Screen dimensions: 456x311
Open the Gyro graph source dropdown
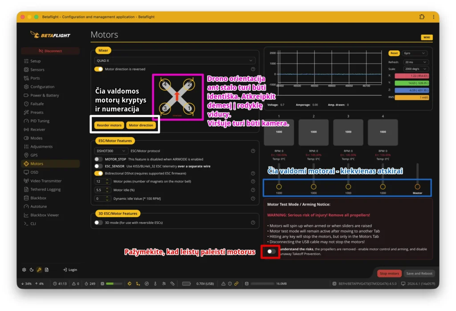(x=415, y=53)
